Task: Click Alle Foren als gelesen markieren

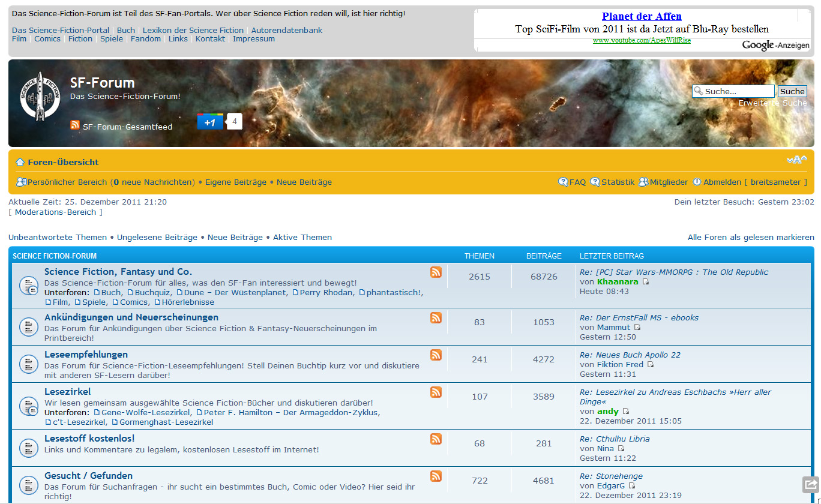Action: 751,238
